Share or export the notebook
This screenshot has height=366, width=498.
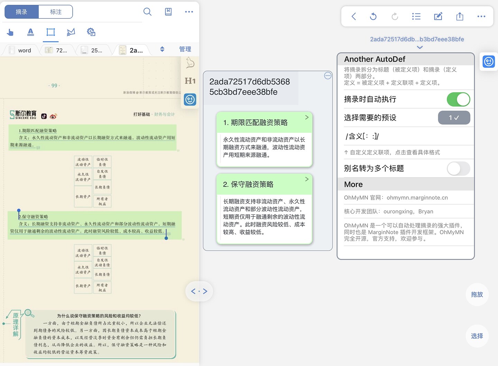coord(460,16)
